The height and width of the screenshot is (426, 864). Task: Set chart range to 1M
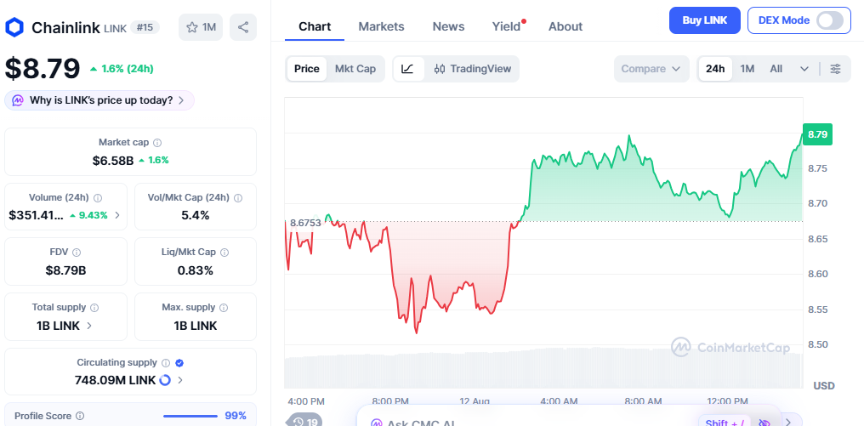(747, 69)
